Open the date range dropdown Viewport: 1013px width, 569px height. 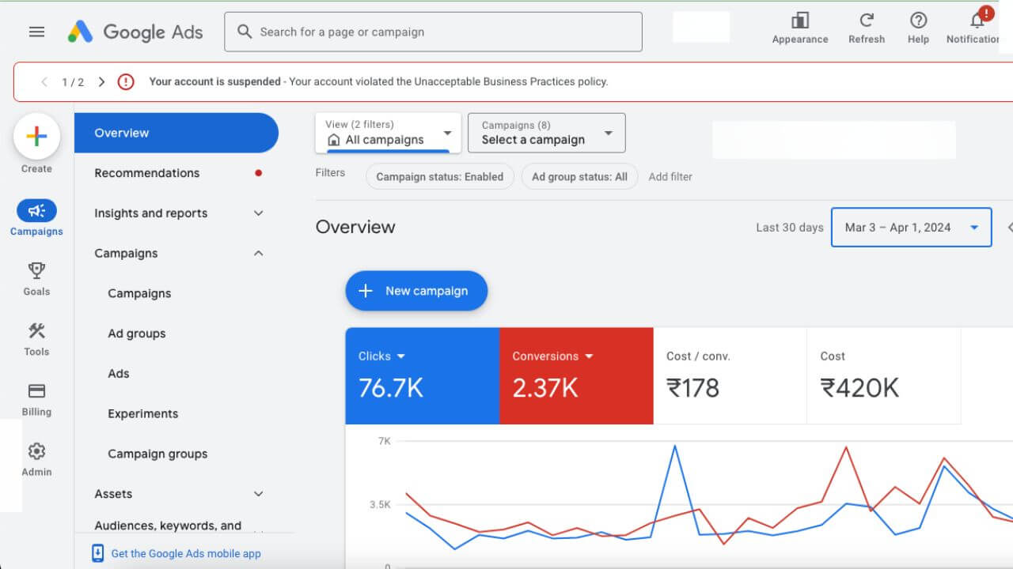click(x=911, y=228)
